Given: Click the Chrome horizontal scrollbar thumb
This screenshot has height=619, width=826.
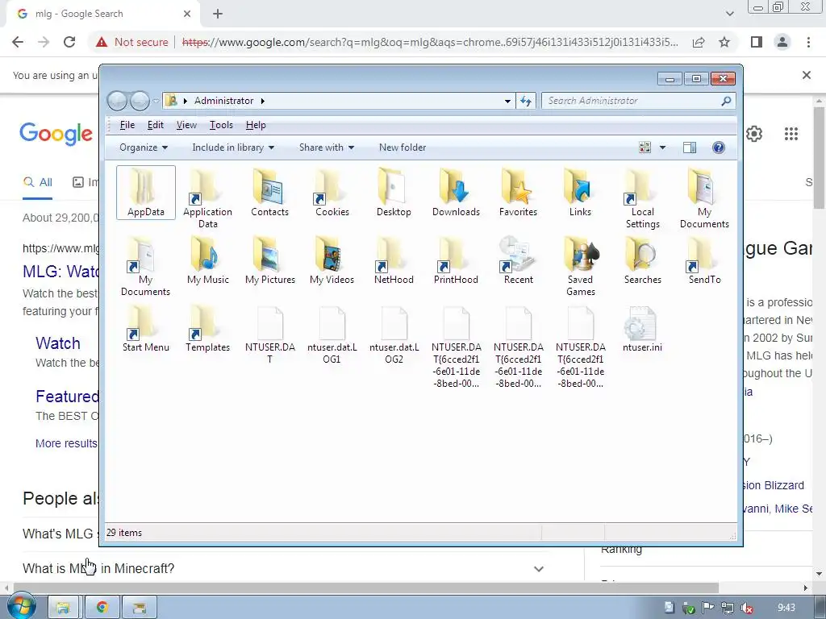Looking at the screenshot, I should (x=366, y=588).
